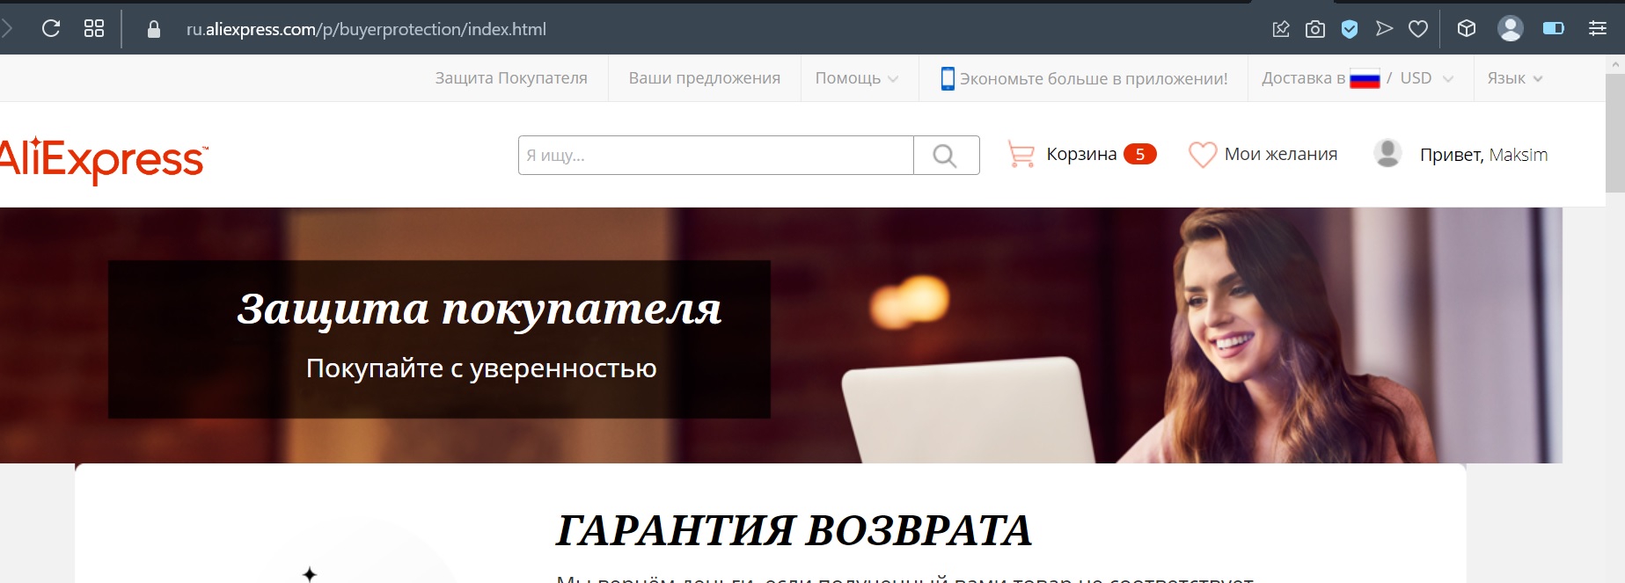Go forward with the browser arrow
The width and height of the screenshot is (1625, 583).
point(6,28)
